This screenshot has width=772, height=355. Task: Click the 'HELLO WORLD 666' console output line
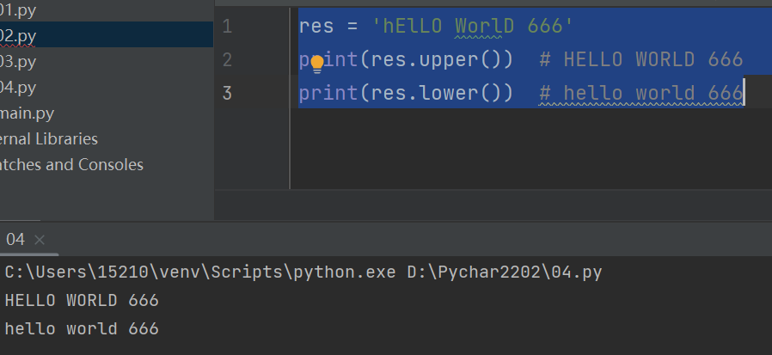click(x=82, y=301)
